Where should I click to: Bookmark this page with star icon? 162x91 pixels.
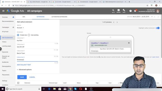(x=147, y=6)
